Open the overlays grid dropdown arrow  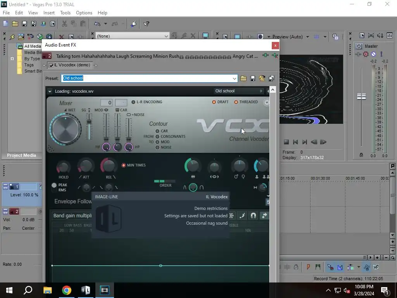[325, 37]
